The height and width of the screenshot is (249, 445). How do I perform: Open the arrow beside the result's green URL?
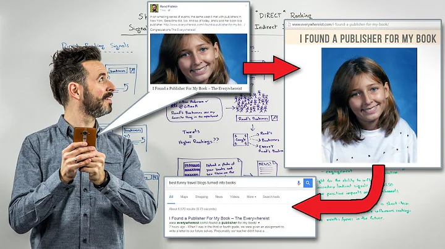258,222
